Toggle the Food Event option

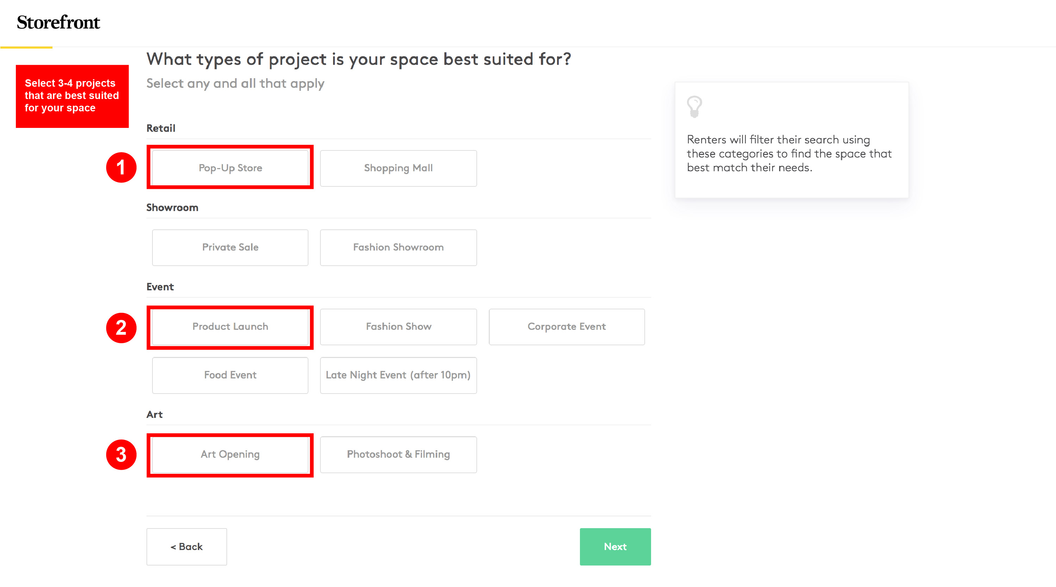(x=230, y=375)
